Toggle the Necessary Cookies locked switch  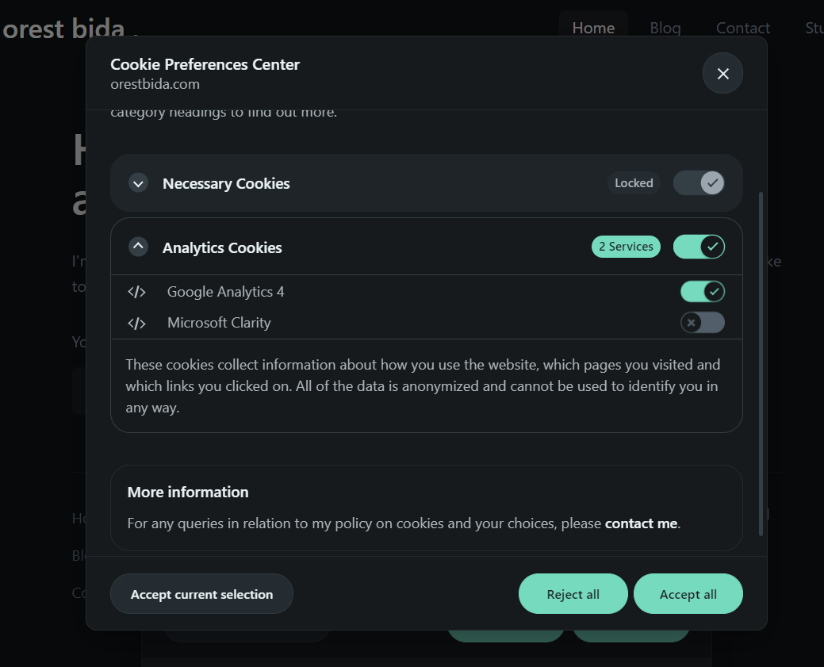pyautogui.click(x=699, y=182)
